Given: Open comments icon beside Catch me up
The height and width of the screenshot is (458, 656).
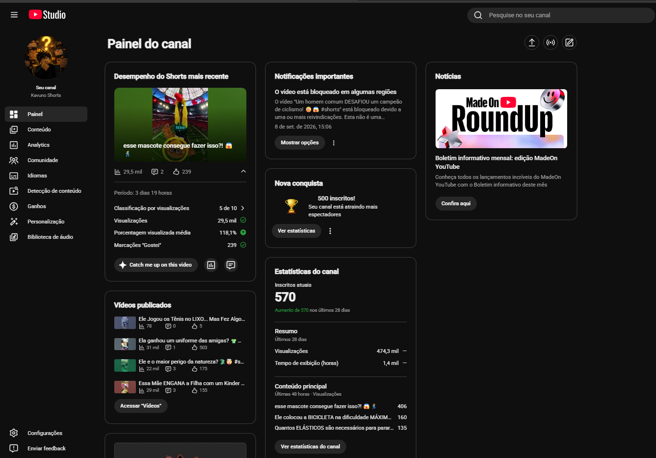Looking at the screenshot, I should pos(231,265).
